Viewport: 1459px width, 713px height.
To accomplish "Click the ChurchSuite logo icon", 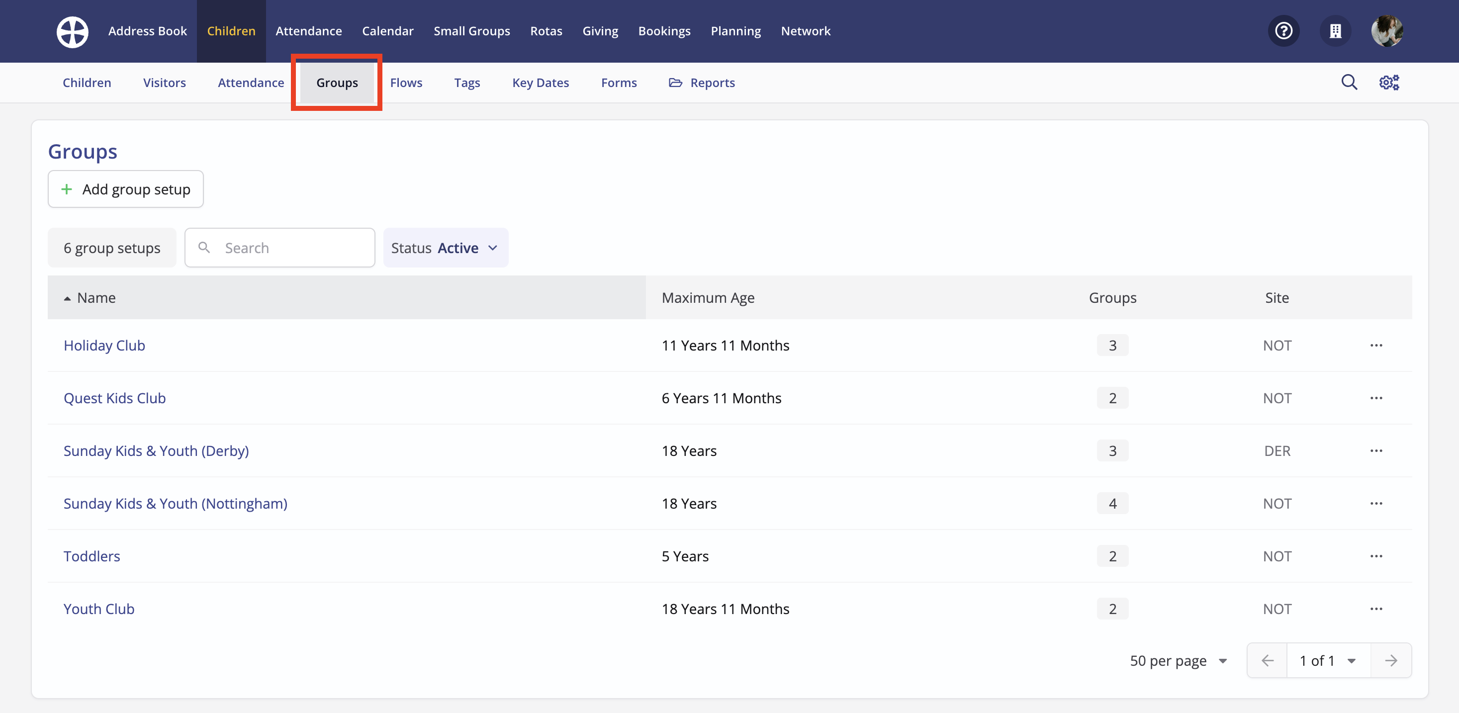I will point(72,32).
